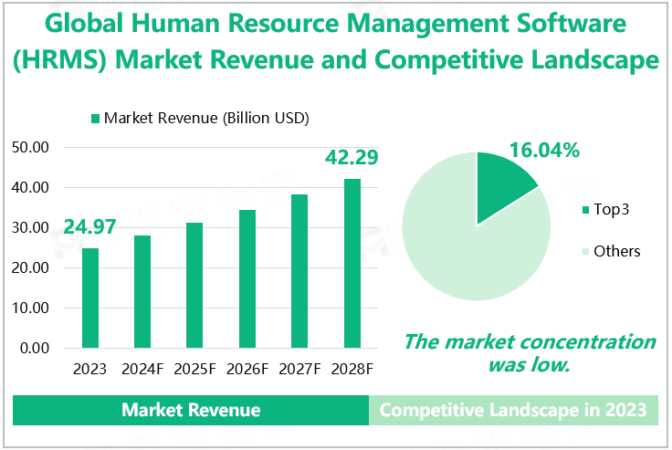
Task: Click the Top3 legend color marker
Action: click(x=584, y=211)
